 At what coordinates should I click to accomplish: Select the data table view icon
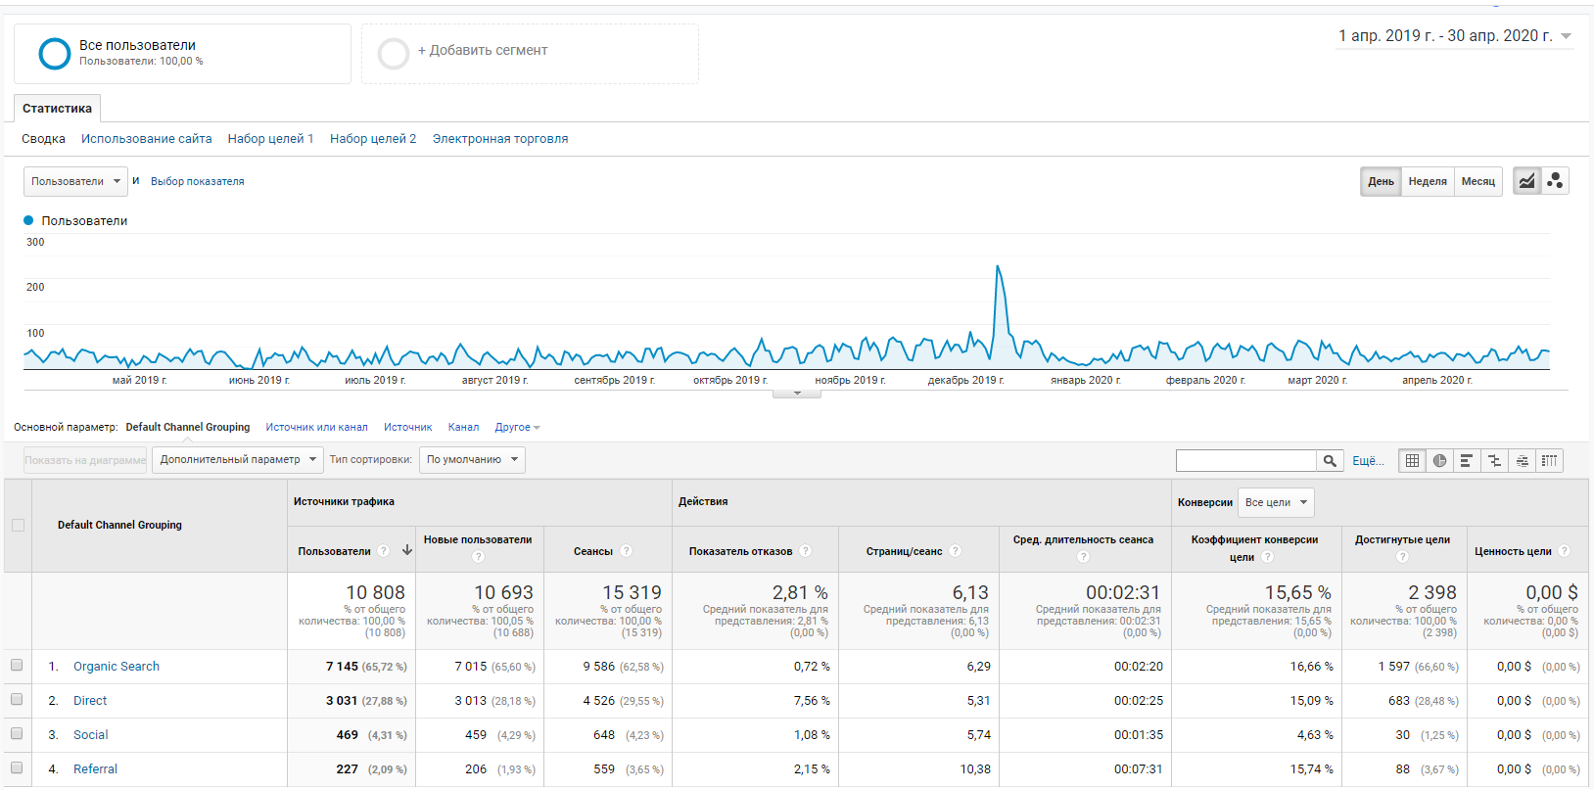point(1412,461)
